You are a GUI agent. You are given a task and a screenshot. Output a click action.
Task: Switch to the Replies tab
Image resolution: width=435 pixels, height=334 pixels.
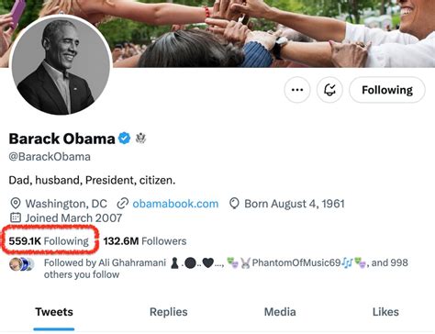(169, 312)
